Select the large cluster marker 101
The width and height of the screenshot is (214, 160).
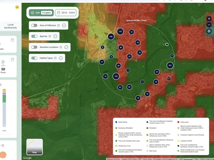click(x=170, y=66)
